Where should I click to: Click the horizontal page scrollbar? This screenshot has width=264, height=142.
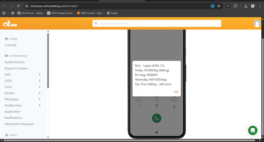[129, 140]
